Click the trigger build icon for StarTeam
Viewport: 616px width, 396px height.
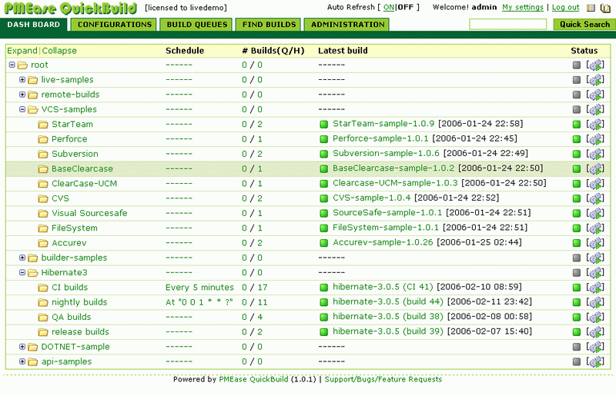tap(595, 125)
